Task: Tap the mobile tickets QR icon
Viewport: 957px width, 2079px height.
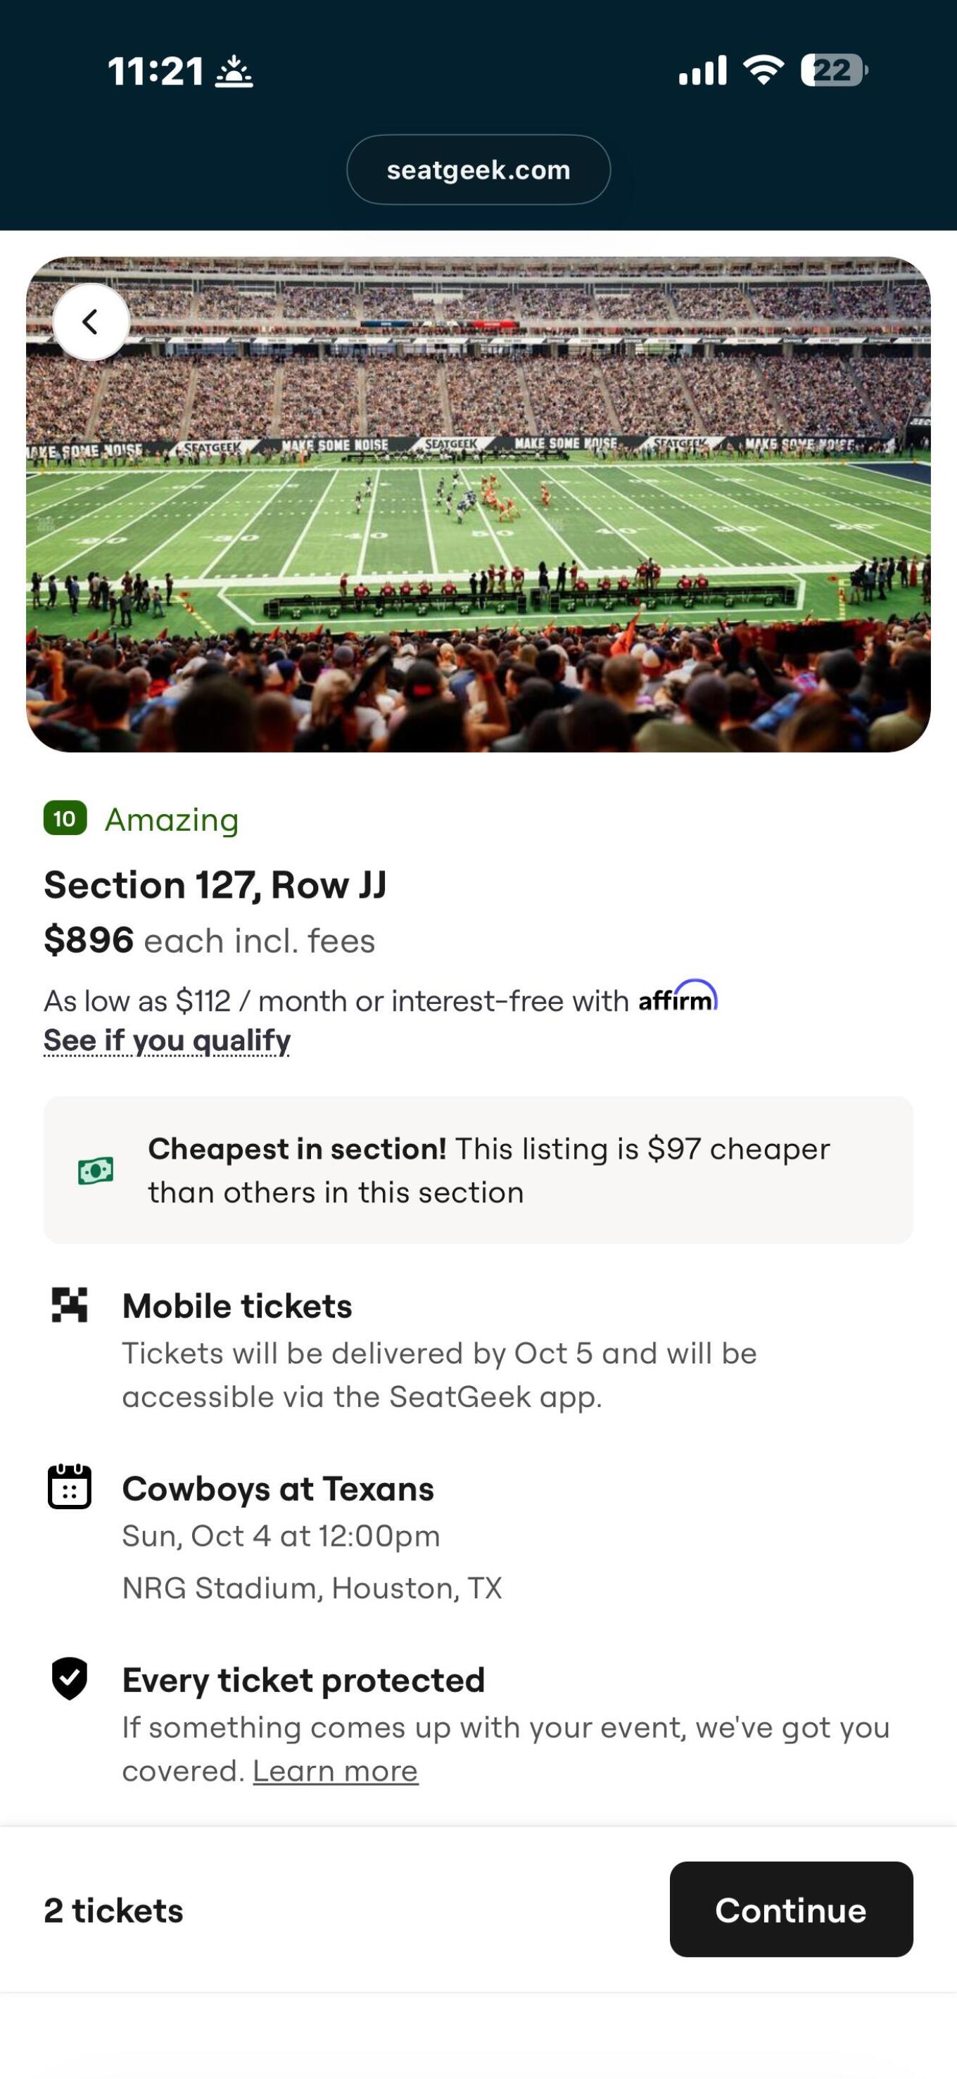Action: click(x=70, y=1305)
